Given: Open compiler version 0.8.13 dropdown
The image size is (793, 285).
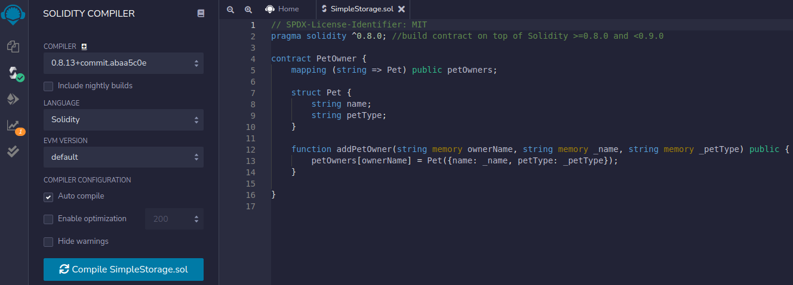Looking at the screenshot, I should click(123, 63).
